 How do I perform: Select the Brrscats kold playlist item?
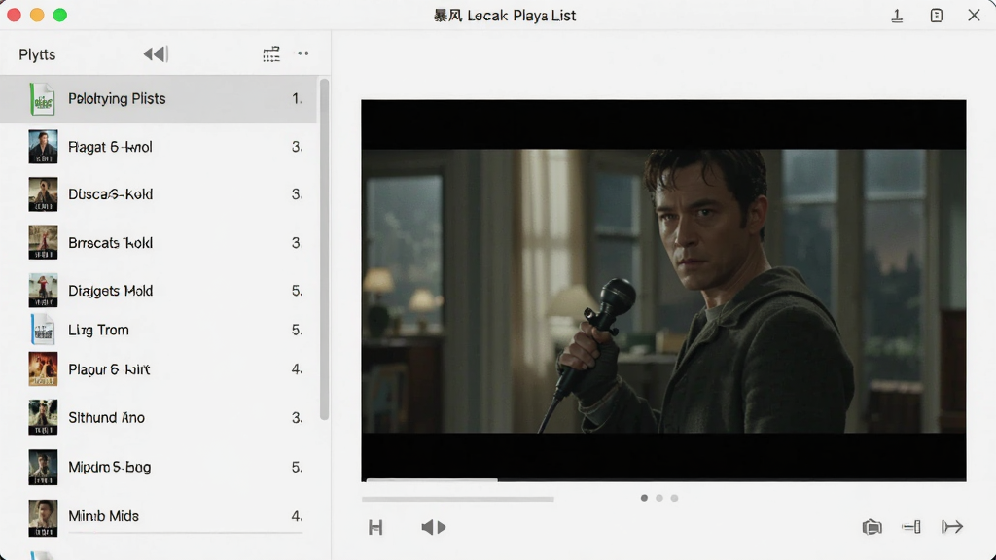(x=159, y=242)
